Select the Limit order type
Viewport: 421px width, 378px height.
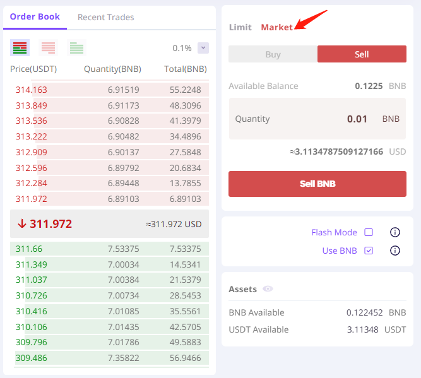click(x=240, y=27)
